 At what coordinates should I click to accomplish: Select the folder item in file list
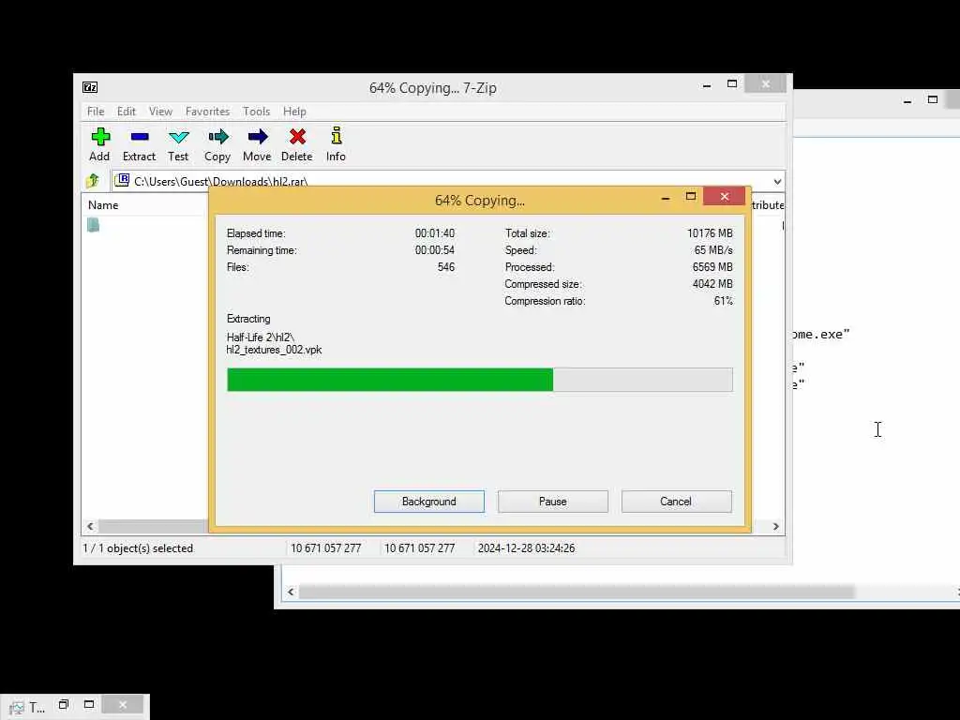[x=93, y=225]
